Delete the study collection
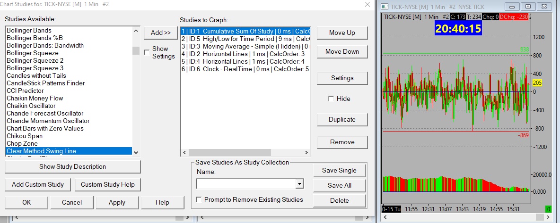This screenshot has width=560, height=223. pyautogui.click(x=339, y=200)
